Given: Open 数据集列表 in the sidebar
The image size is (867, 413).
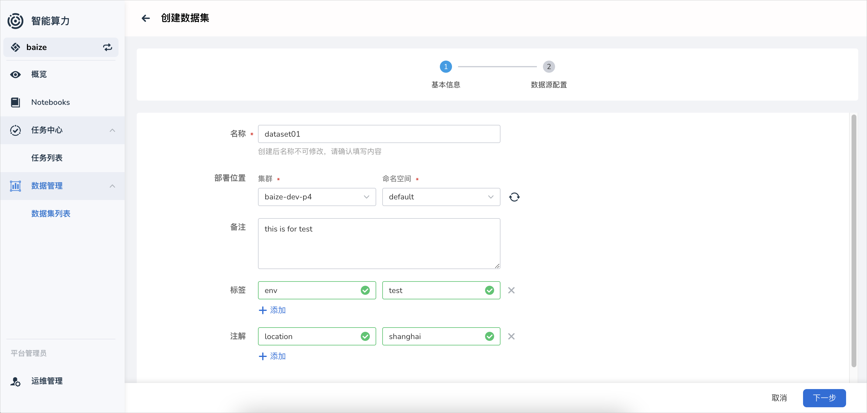Looking at the screenshot, I should coord(62,214).
